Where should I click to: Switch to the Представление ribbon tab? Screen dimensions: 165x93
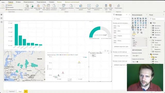pos(41,2)
